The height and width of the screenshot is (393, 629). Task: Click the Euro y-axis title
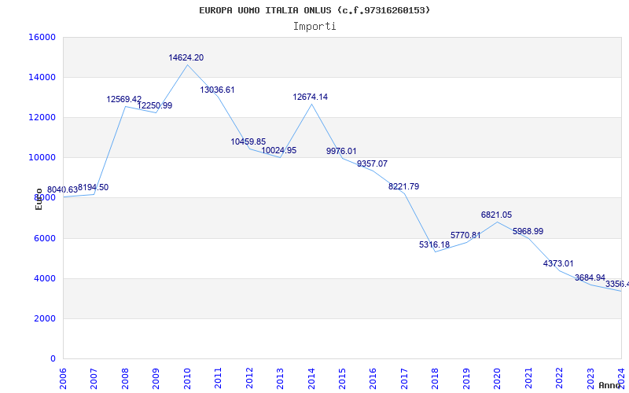point(39,199)
